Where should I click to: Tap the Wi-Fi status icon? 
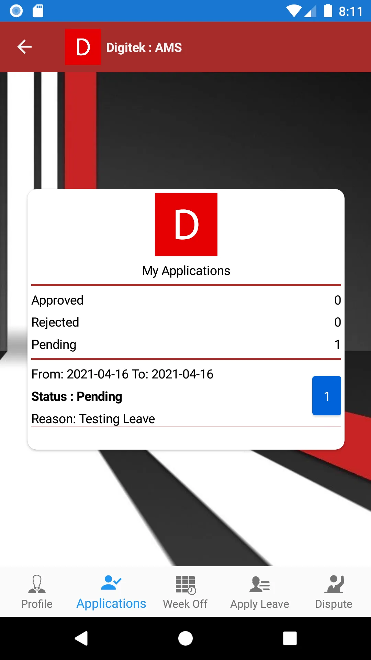294,11
